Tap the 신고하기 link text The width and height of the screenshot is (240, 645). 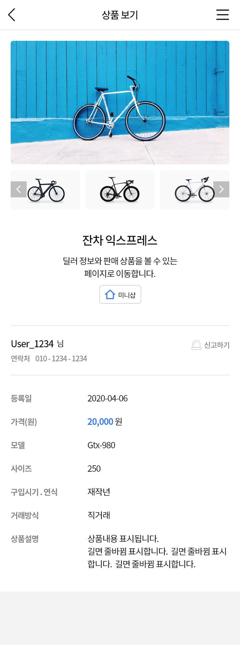click(x=217, y=345)
